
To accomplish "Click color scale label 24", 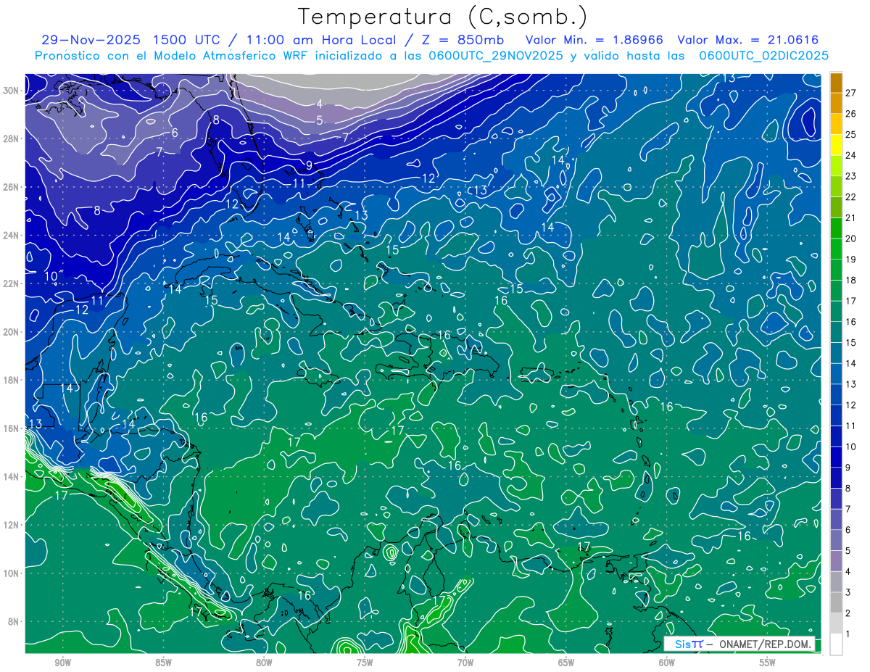I will (851, 155).
